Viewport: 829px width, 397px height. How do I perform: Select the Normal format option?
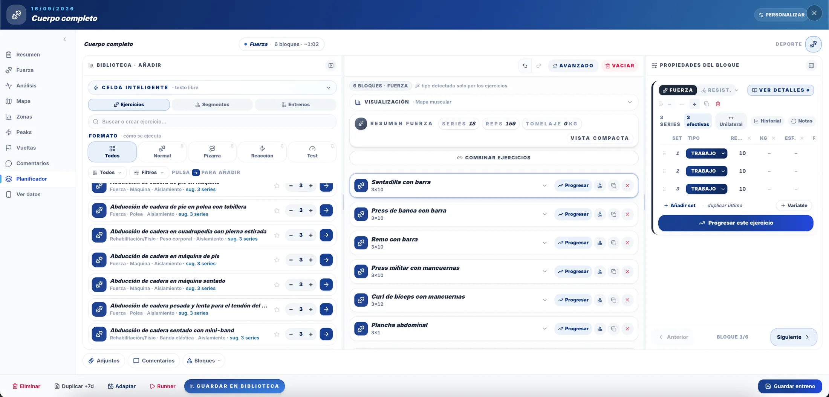(162, 152)
